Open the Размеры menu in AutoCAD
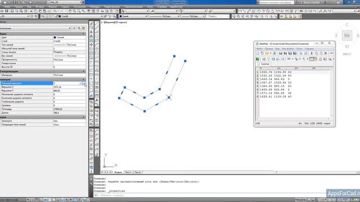 coord(95,7)
